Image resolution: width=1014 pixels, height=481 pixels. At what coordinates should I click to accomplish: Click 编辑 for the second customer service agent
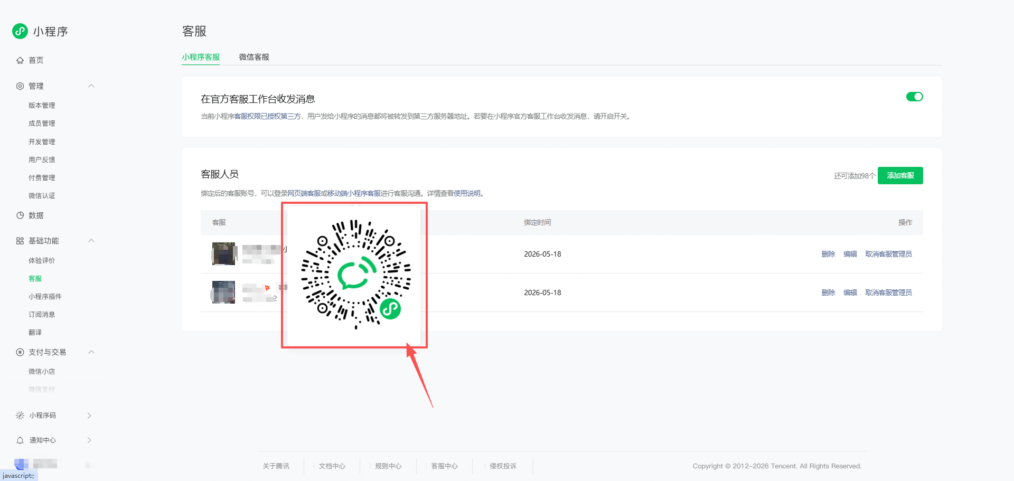(850, 293)
